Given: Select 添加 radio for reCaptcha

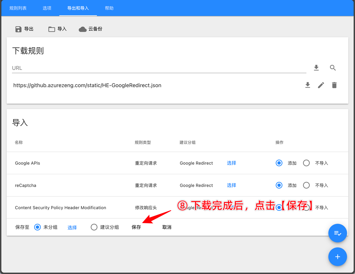Looking at the screenshot, I should tap(279, 185).
